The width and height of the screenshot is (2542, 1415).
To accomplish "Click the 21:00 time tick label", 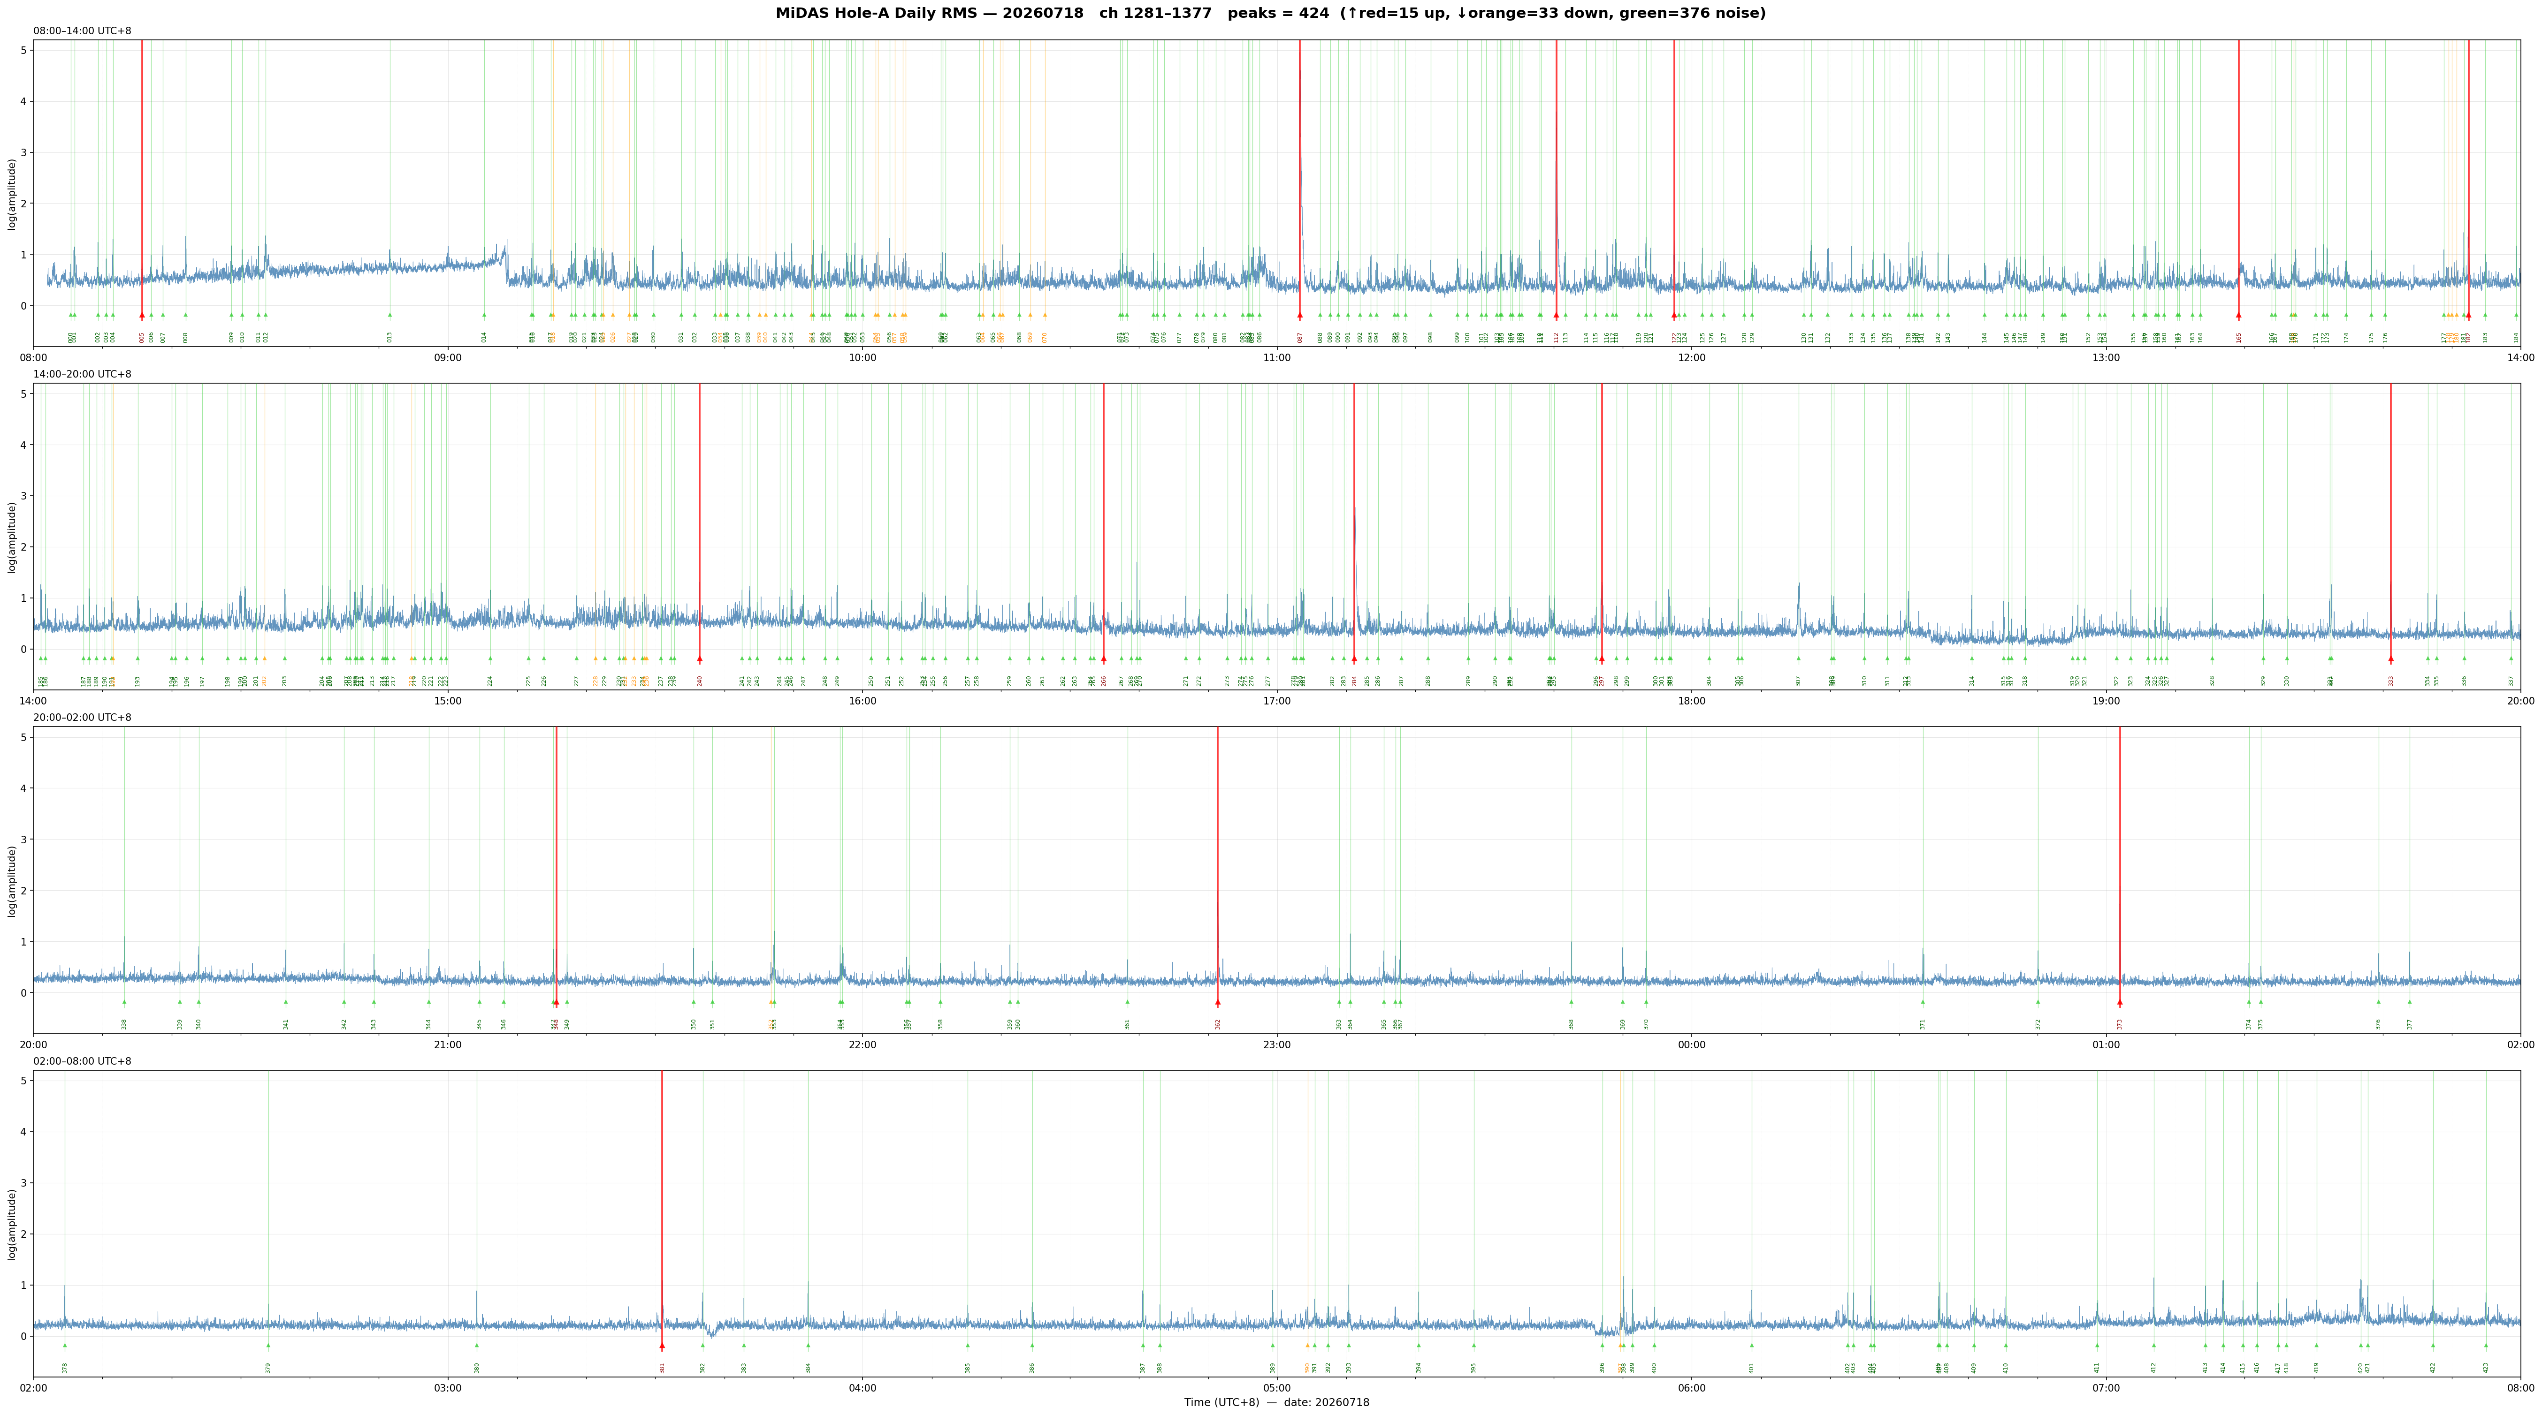I will [x=448, y=1044].
